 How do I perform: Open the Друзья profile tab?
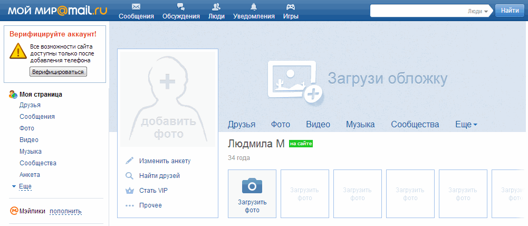pyautogui.click(x=242, y=125)
